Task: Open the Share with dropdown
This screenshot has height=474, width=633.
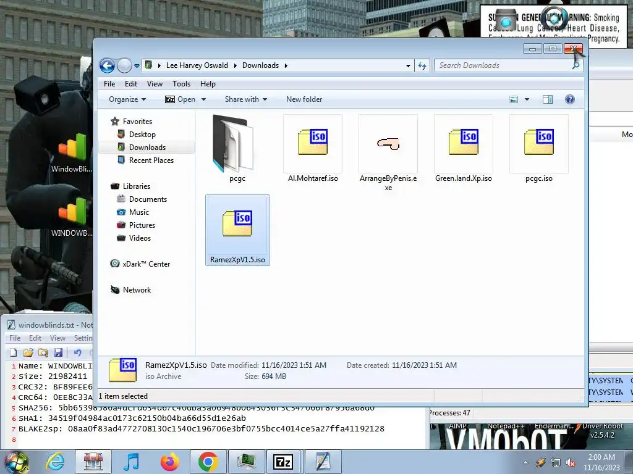Action: coord(246,99)
